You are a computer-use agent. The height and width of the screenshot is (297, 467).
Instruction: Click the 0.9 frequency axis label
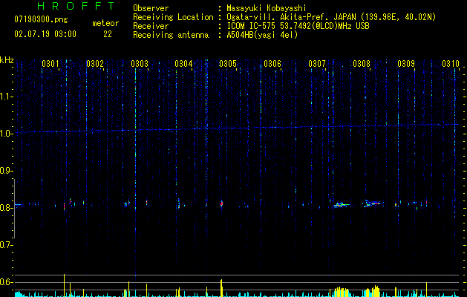(6, 171)
